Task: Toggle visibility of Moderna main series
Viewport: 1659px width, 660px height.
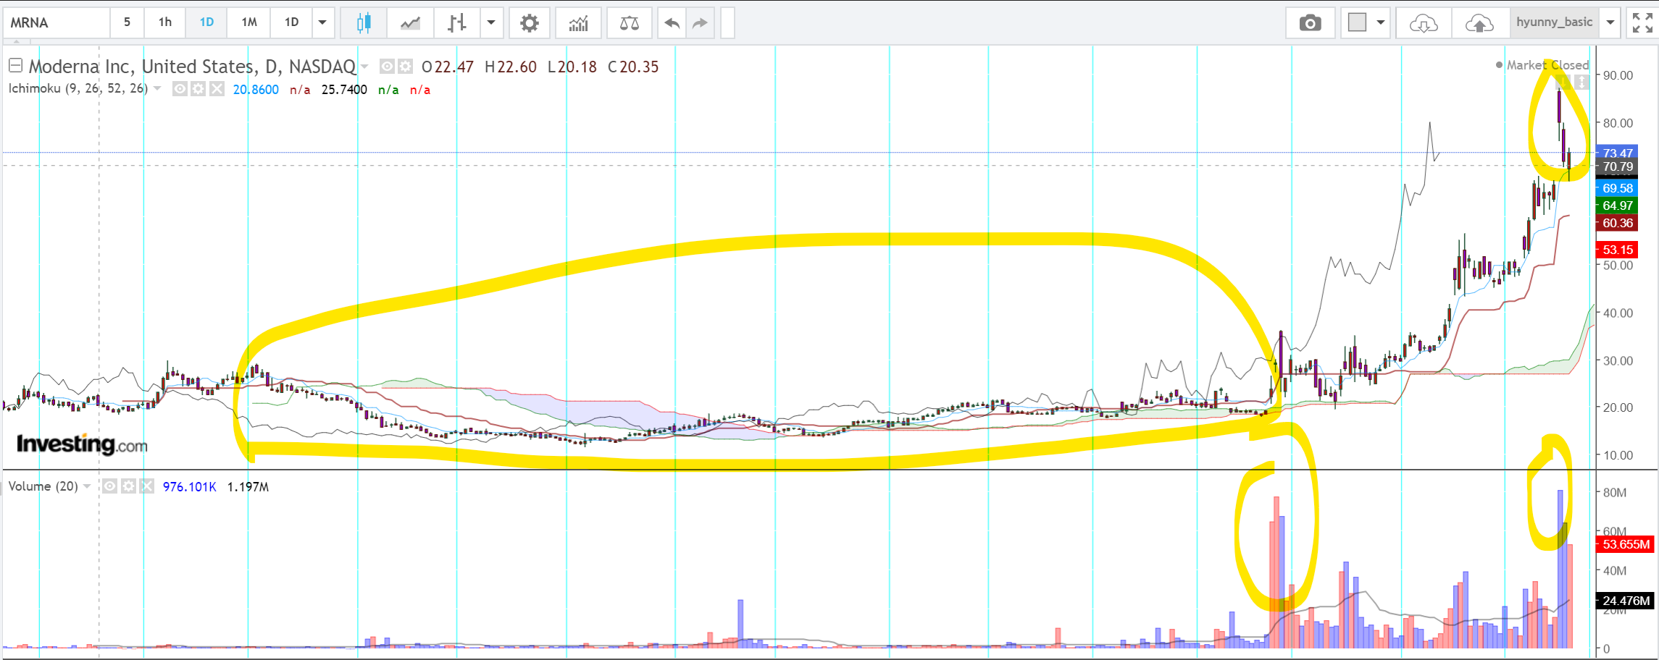Action: point(388,67)
